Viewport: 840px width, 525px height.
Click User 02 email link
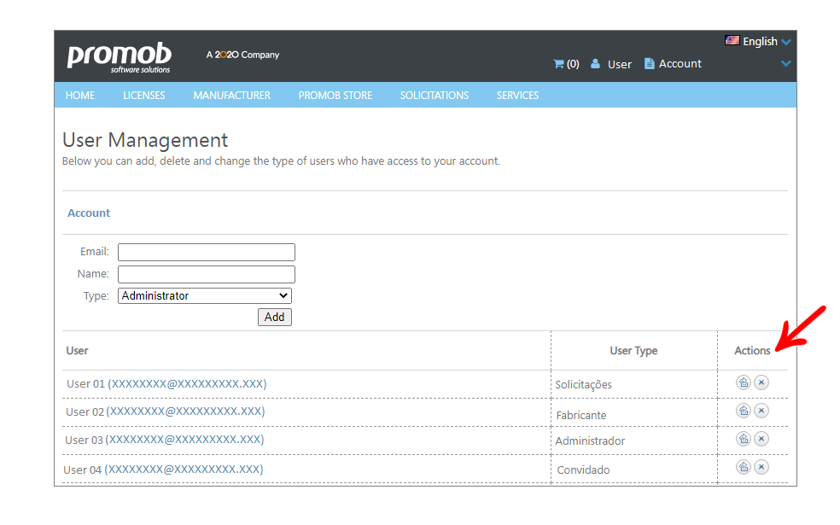click(x=185, y=411)
